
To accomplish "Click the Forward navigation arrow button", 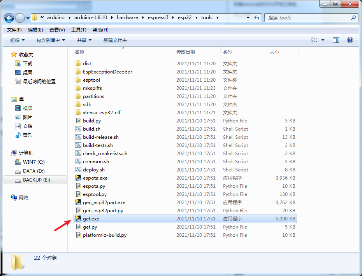I will point(20,18).
